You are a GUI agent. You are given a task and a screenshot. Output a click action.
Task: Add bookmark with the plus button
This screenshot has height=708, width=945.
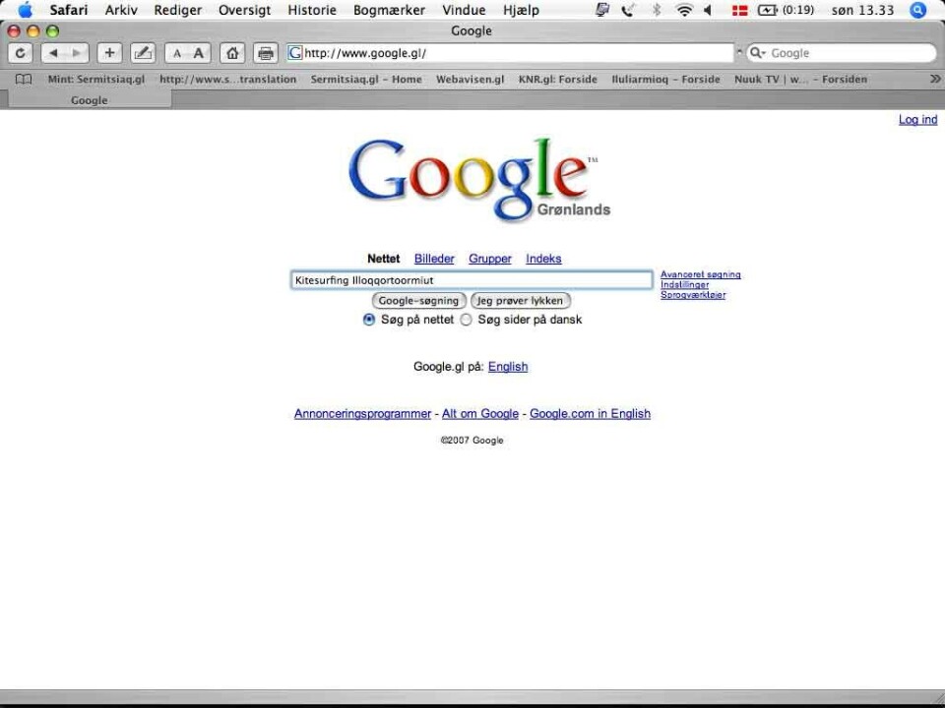pyautogui.click(x=109, y=53)
